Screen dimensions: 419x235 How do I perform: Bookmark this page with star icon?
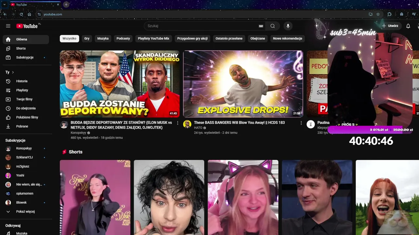(378, 14)
